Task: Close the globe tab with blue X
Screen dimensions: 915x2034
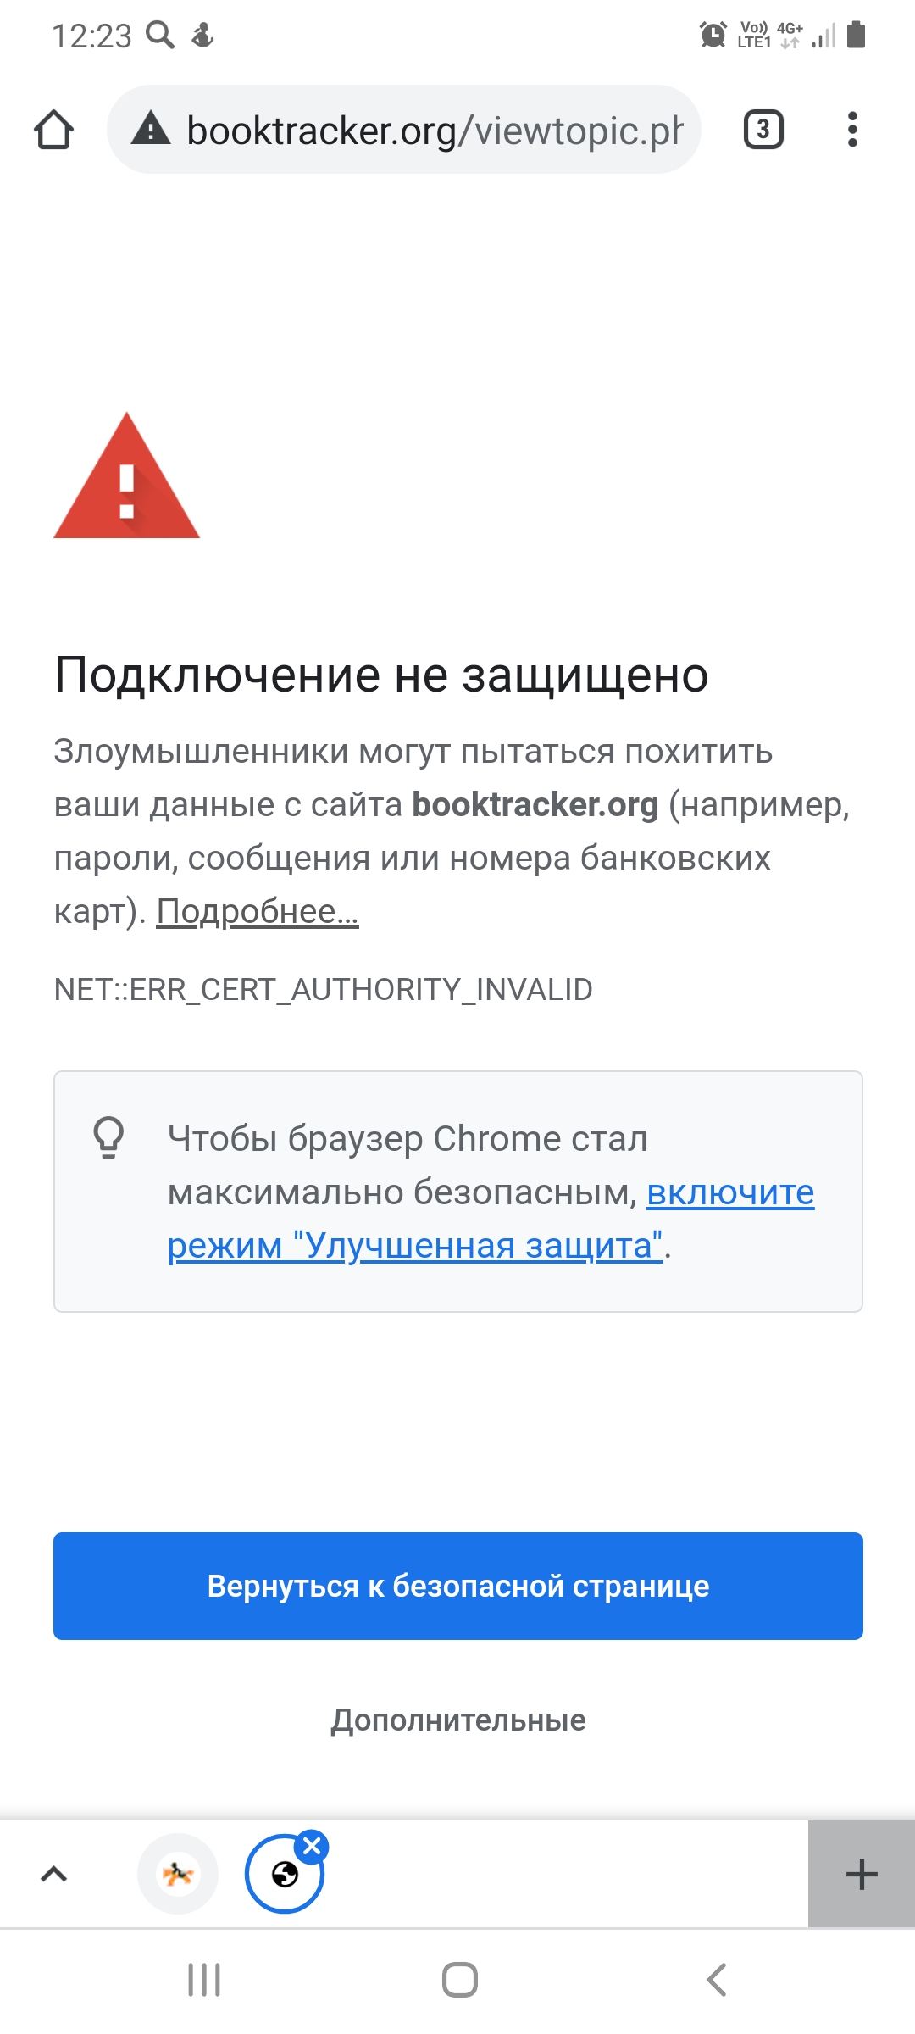Action: 313,1846
